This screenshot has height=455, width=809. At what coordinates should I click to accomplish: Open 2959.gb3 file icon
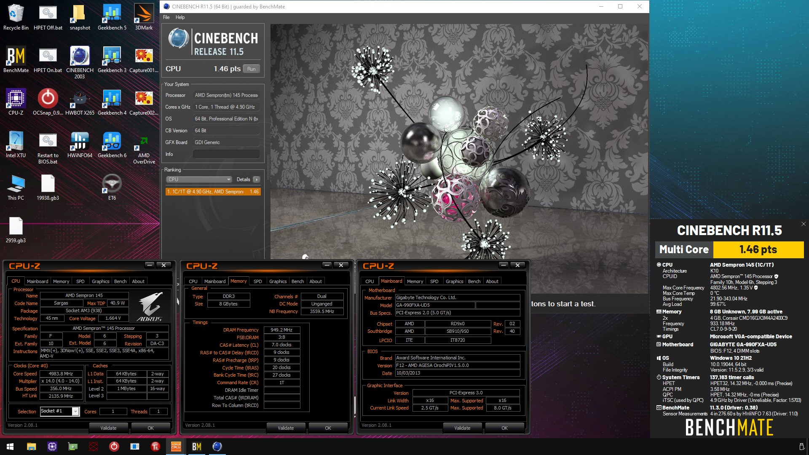click(16, 230)
